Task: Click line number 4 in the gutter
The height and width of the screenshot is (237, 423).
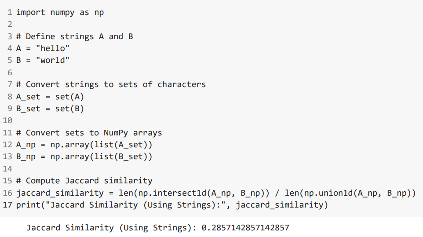Action: [x=10, y=48]
